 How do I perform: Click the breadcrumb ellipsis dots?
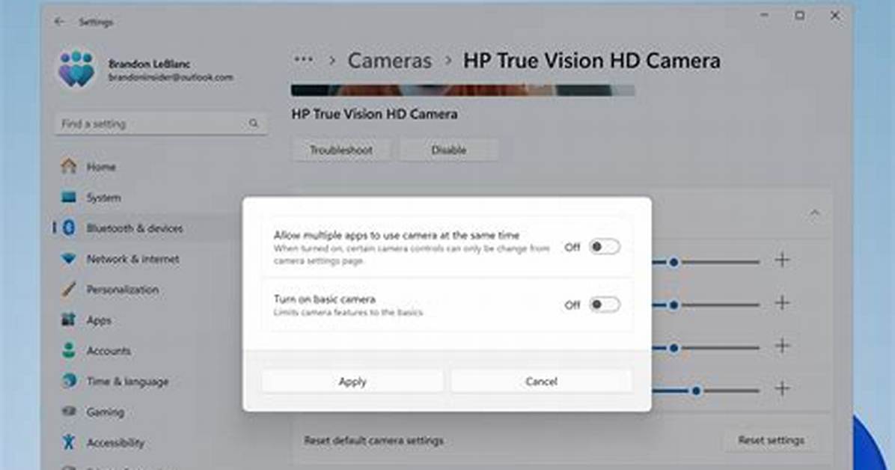click(x=303, y=60)
